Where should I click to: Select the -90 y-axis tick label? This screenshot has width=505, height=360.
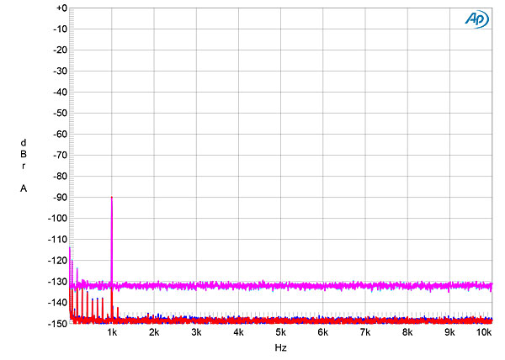[x=58, y=198]
